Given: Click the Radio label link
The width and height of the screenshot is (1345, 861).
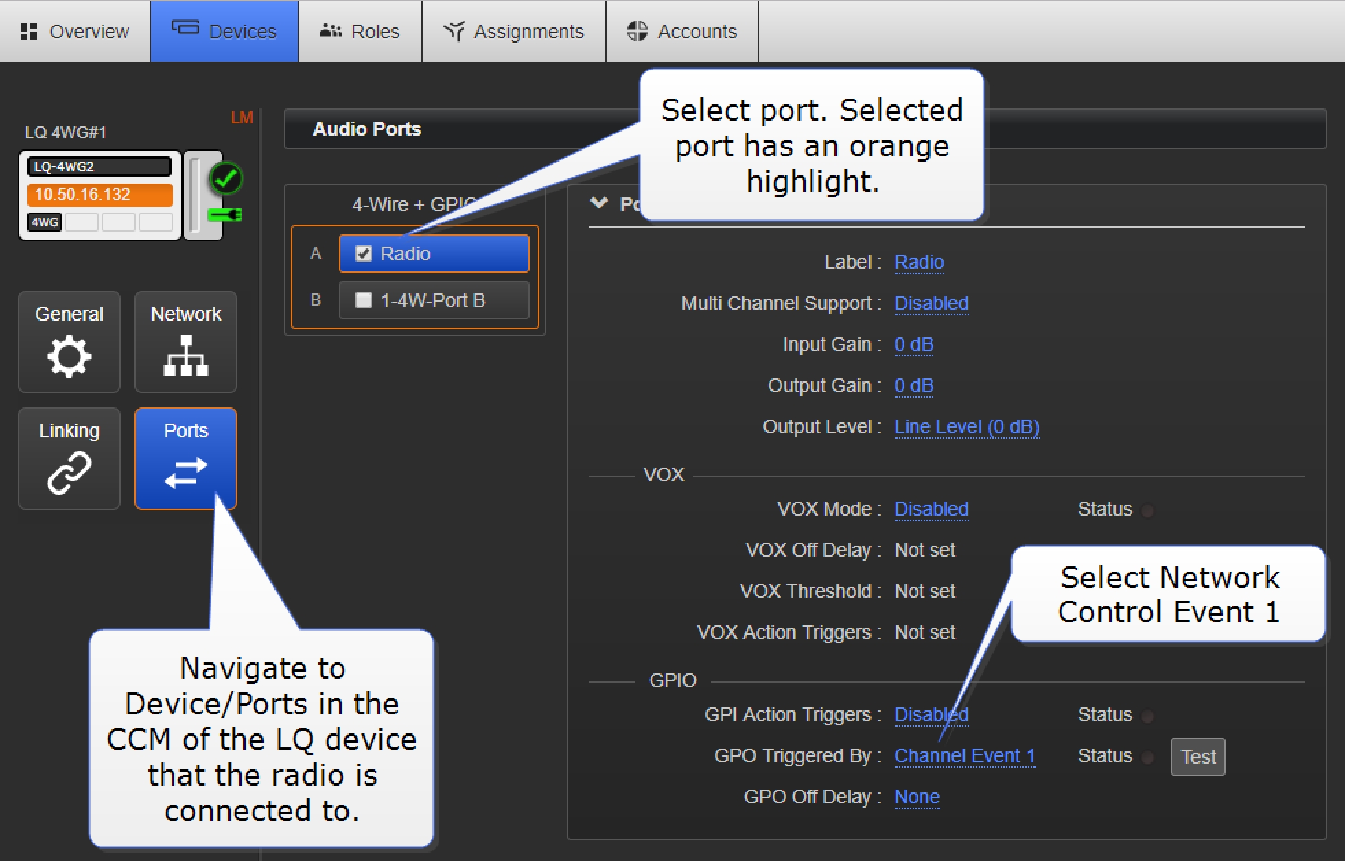Looking at the screenshot, I should (919, 262).
